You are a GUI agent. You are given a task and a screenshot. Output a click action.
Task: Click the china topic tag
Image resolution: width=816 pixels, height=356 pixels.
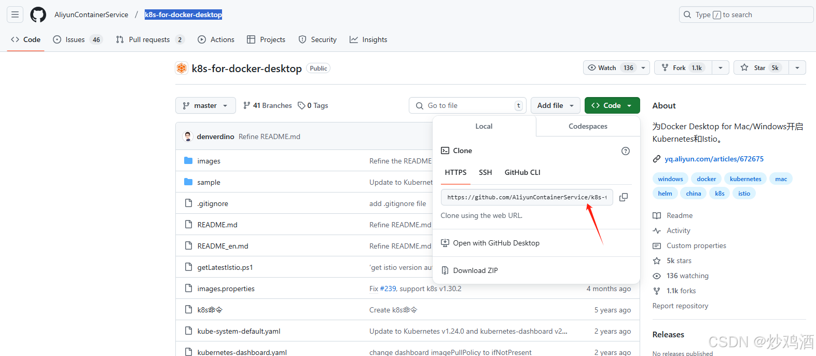694,194
